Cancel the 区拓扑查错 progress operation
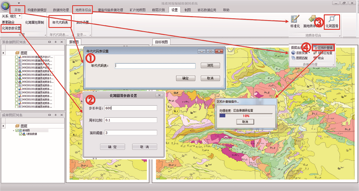The height and width of the screenshot is (191, 359). pos(245,122)
